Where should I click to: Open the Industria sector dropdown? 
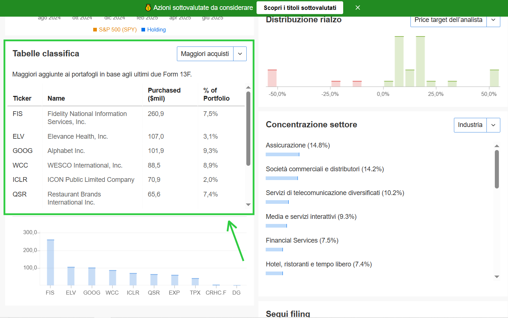(477, 125)
